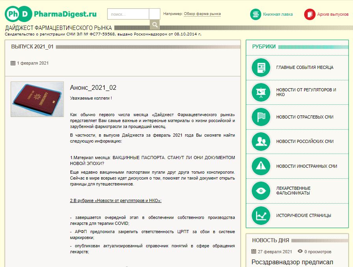Click the 0 просмотров view count
This screenshot has height=267, width=353.
(318, 252)
